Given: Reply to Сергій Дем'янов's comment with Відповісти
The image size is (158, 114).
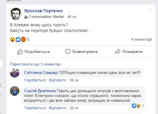Looking at the screenshot, I should pos(58,108).
